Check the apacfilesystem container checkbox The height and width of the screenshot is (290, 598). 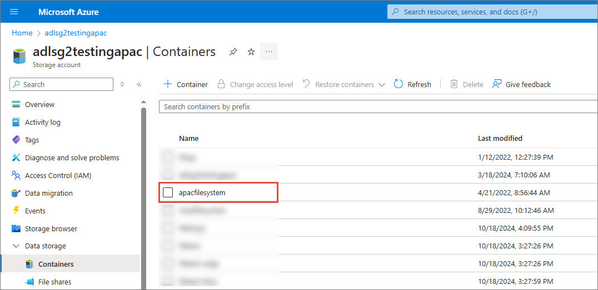tap(168, 192)
